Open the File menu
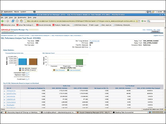Screen dimensions: 166x124 [2, 18]
